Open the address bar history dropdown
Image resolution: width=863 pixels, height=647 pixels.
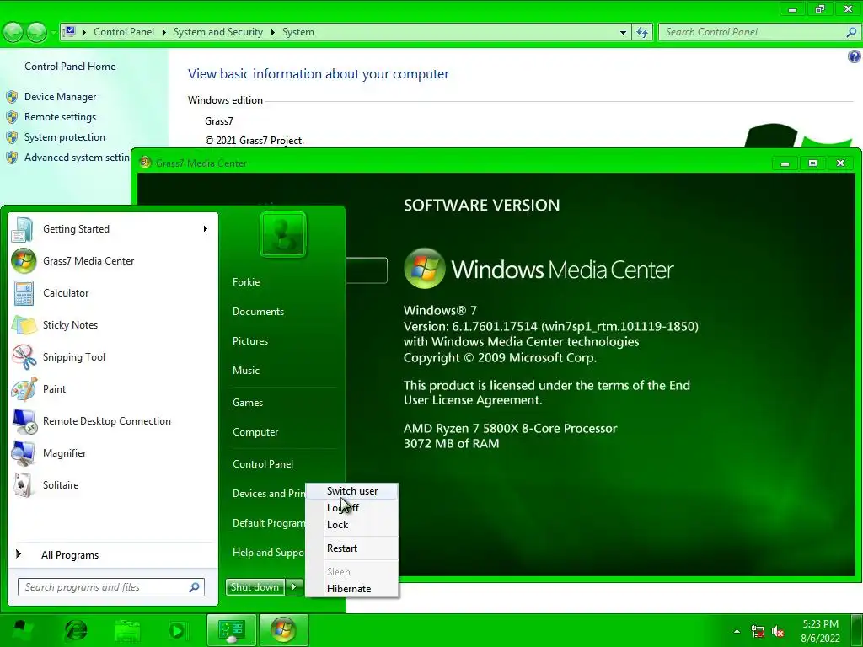pos(623,33)
